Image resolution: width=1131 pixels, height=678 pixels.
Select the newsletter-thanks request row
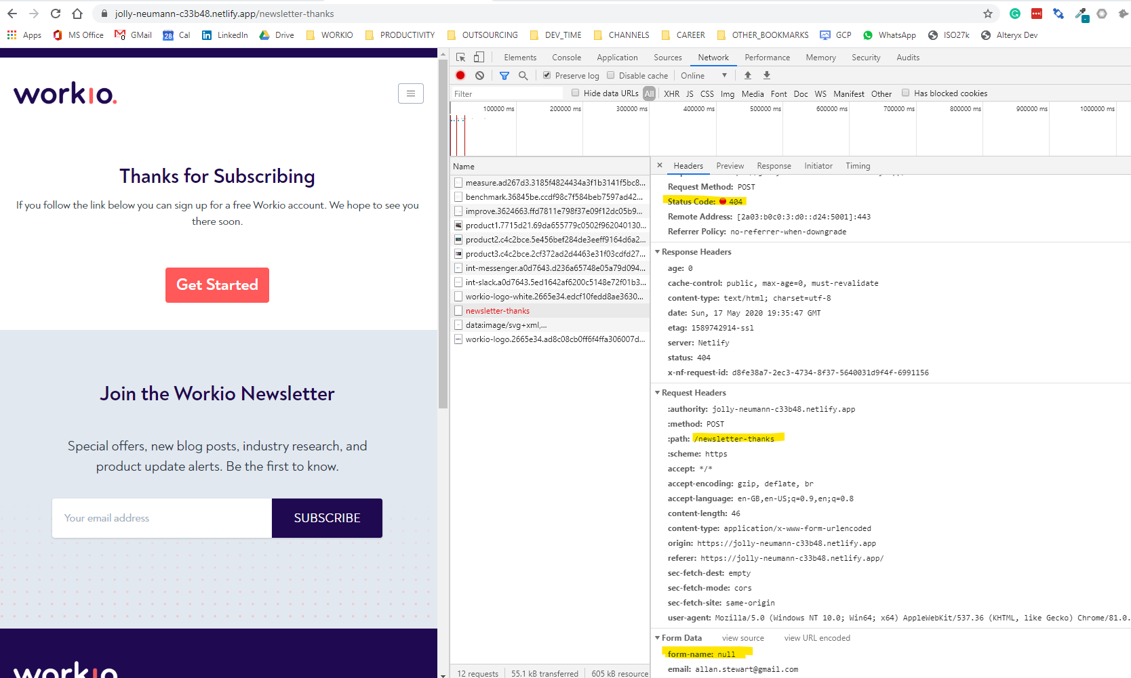(x=550, y=311)
